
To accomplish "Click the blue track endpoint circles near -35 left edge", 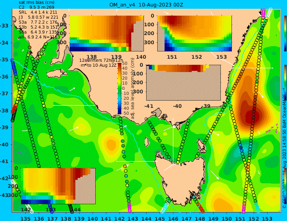I will coord(14,67).
